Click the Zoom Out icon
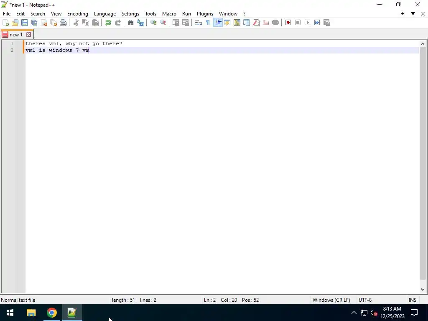428x321 pixels. [163, 23]
